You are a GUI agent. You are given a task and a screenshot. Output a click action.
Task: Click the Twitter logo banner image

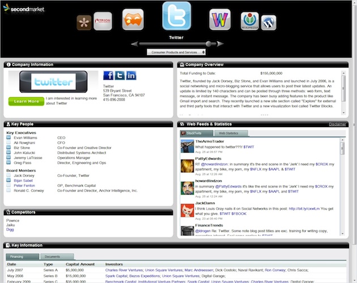pos(53,82)
